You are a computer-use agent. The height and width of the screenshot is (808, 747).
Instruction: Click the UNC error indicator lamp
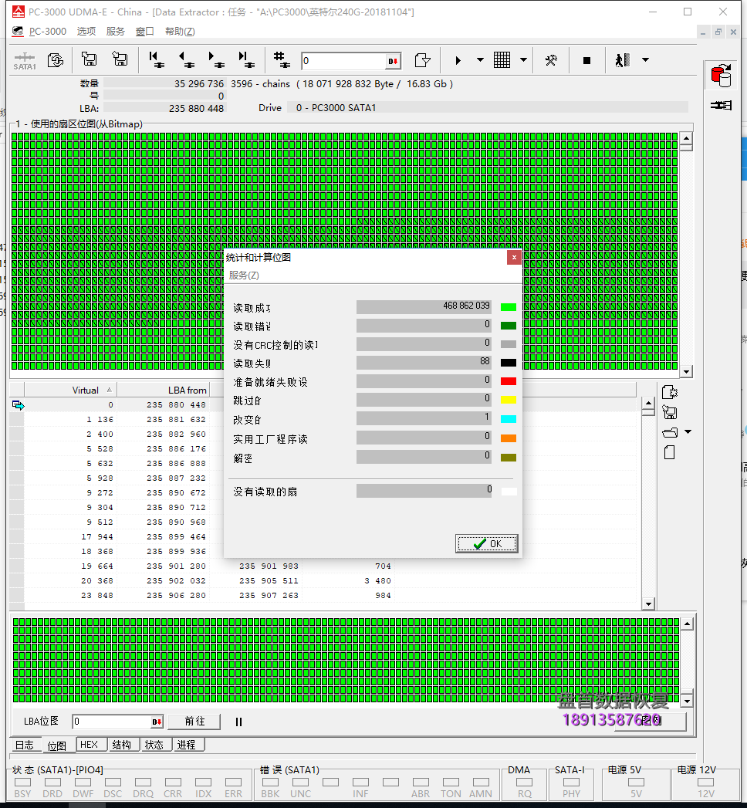(300, 783)
